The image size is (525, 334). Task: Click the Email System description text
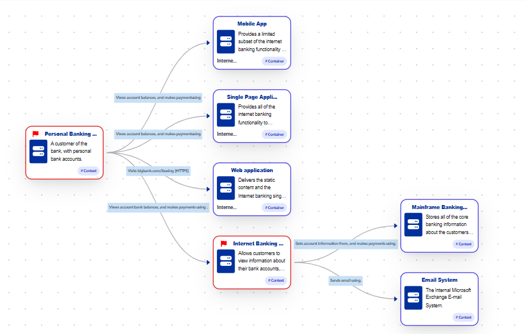pyautogui.click(x=448, y=298)
